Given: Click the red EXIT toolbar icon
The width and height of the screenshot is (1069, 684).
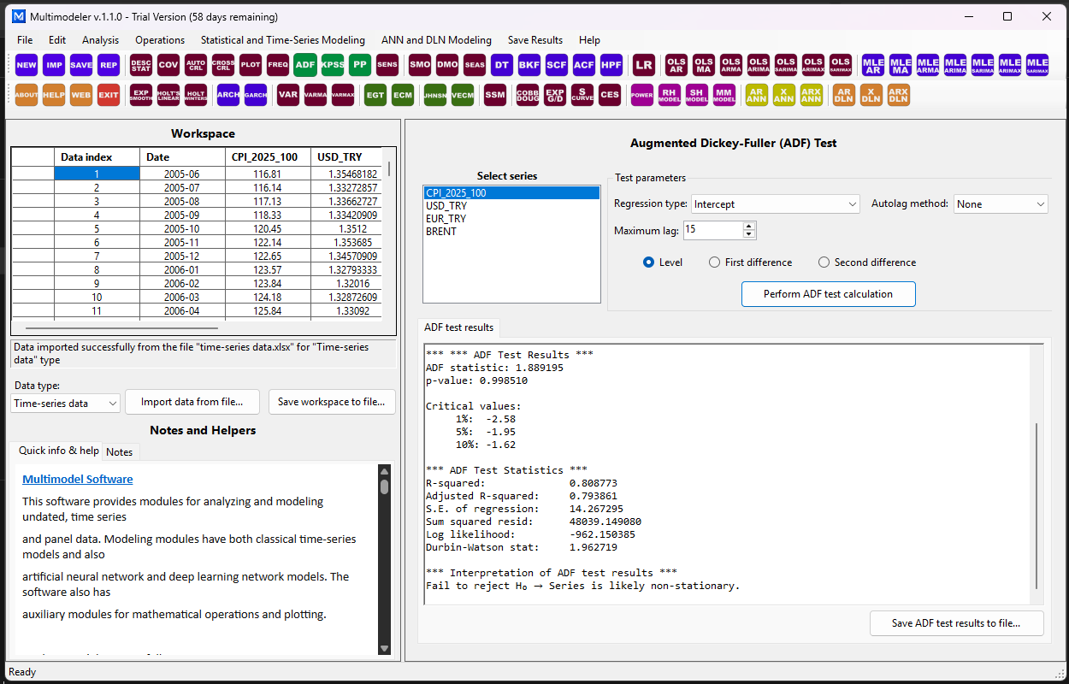Looking at the screenshot, I should (109, 95).
